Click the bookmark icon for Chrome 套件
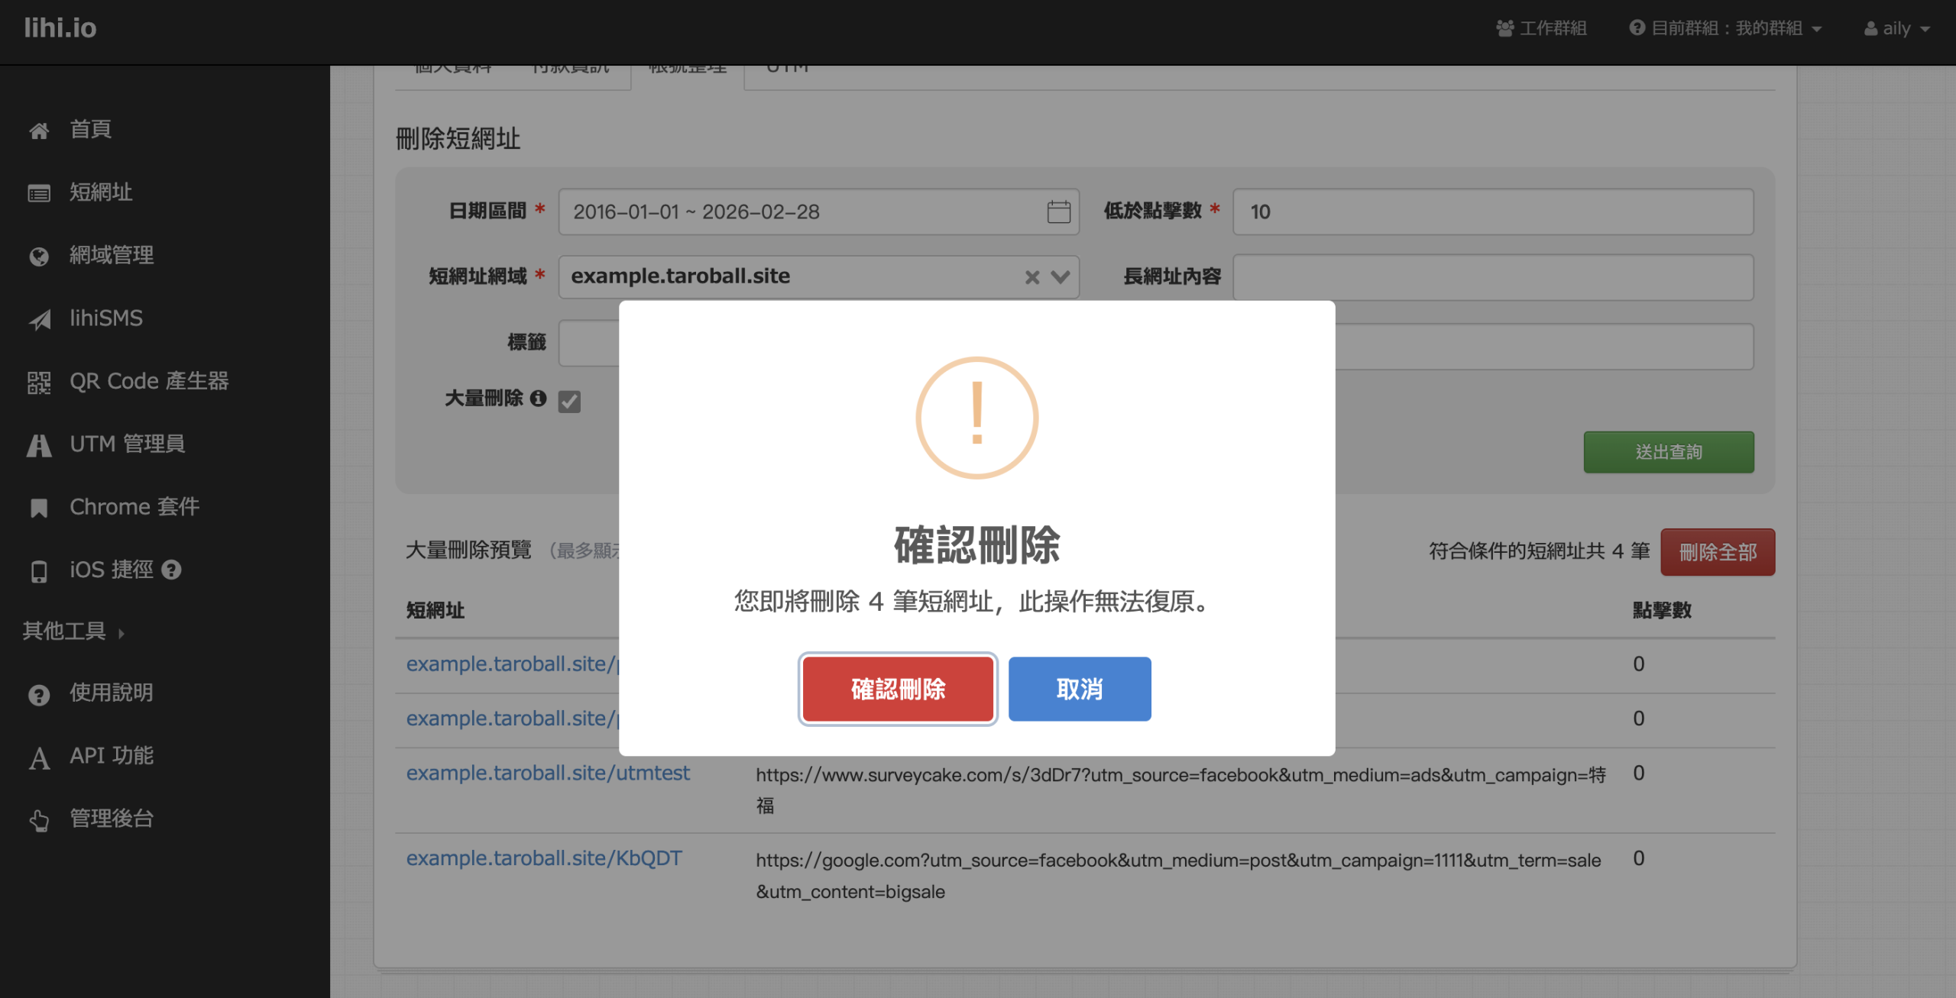This screenshot has width=1956, height=998. [39, 508]
